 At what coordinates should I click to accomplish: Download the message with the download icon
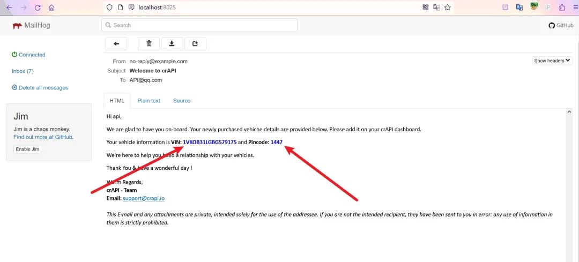(x=172, y=43)
